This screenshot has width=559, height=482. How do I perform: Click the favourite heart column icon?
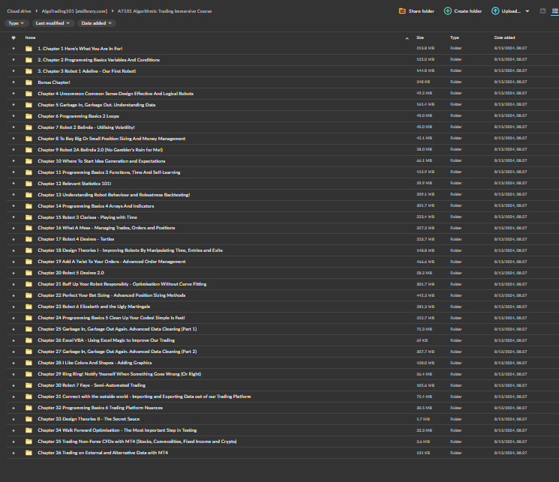(x=14, y=37)
